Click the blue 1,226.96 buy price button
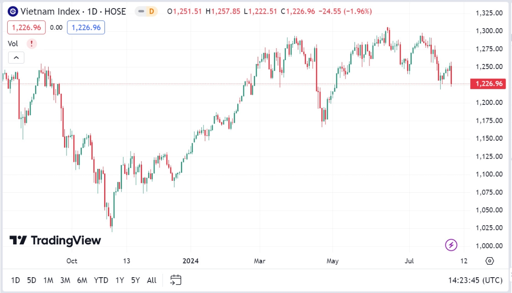The height and width of the screenshot is (293, 512). [86, 28]
